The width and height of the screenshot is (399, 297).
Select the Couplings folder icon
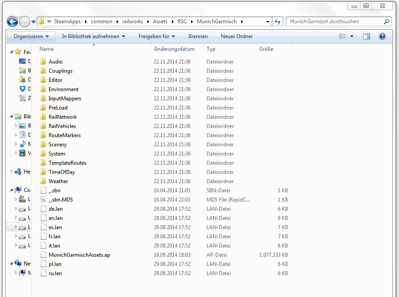[x=43, y=71]
